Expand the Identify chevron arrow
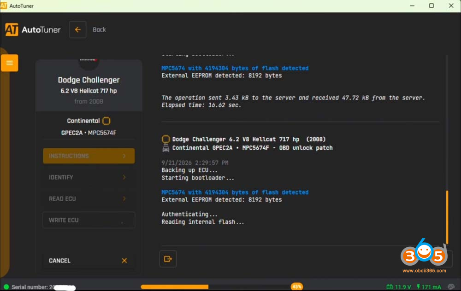Image resolution: width=461 pixels, height=291 pixels. point(124,177)
